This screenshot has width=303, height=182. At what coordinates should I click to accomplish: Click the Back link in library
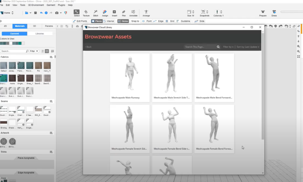click(88, 47)
